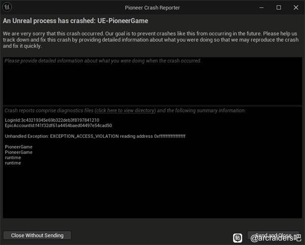Image resolution: width=305 pixels, height=245 pixels.
Task: Select the second PioneerGame call stack entry
Action: [x=19, y=152]
